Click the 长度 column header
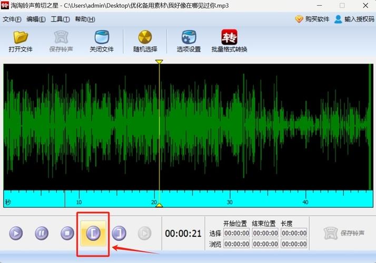 286,224
